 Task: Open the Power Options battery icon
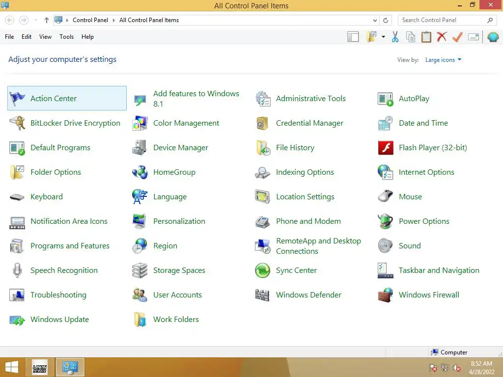[386, 221]
